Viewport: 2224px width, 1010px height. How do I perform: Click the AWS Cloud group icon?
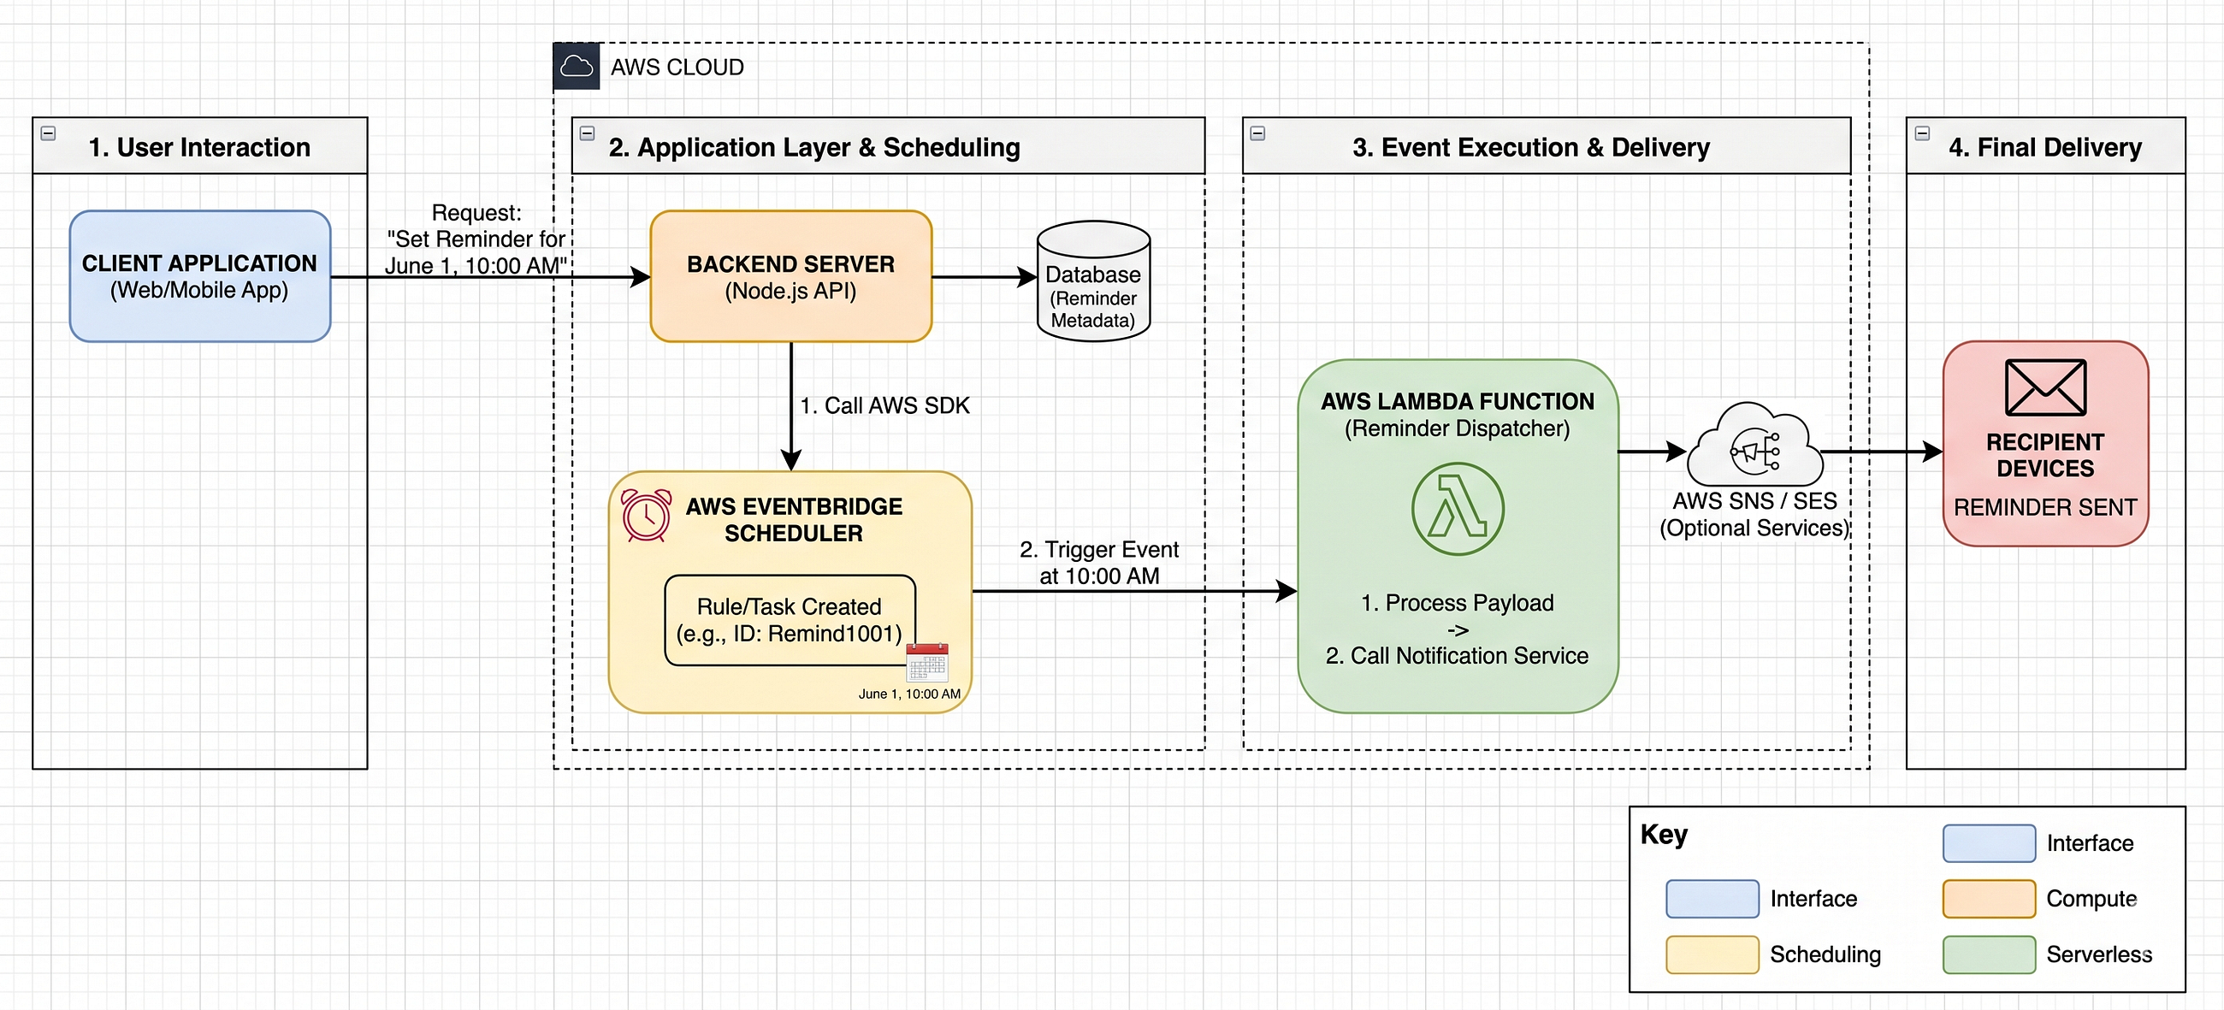point(576,67)
